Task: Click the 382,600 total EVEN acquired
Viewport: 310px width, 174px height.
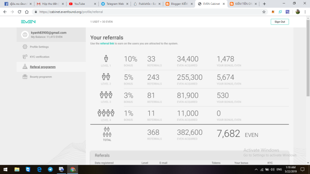Action: point(189,132)
